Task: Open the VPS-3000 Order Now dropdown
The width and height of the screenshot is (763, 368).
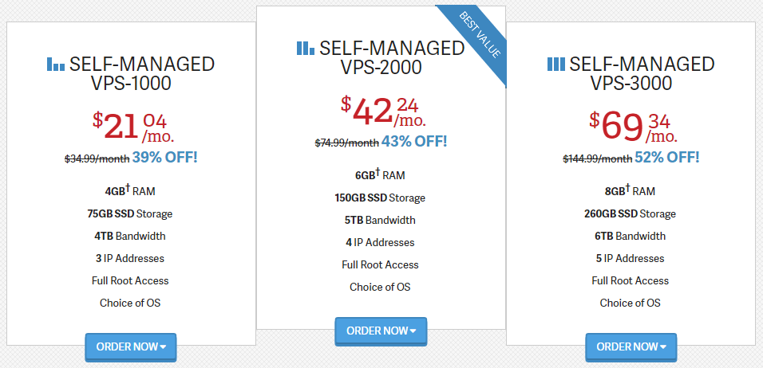Action: click(x=631, y=346)
